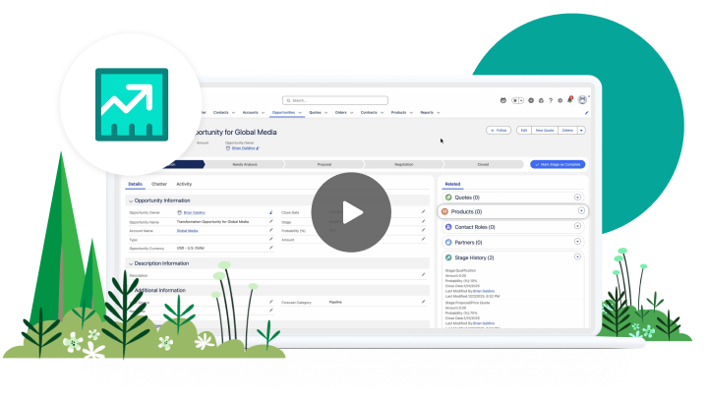Click the Stage History icon in Related
Image resolution: width=708 pixels, height=398 pixels.
[446, 256]
